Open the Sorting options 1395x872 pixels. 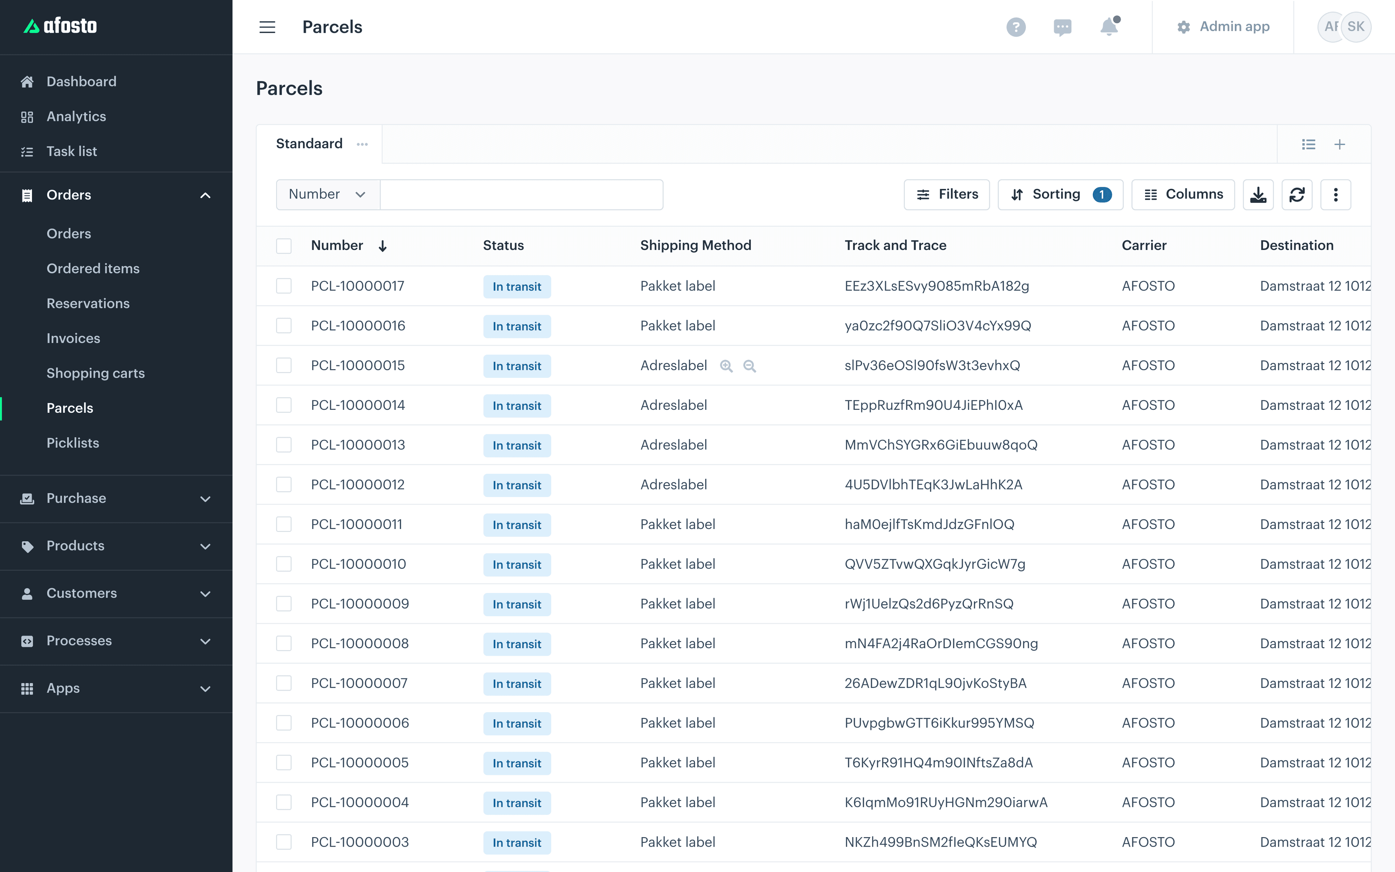[x=1060, y=195]
